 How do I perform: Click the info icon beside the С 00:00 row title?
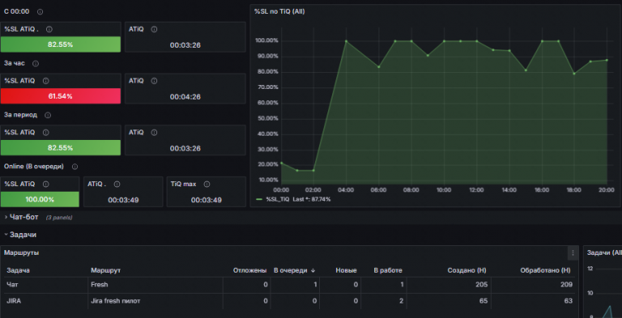coord(40,12)
